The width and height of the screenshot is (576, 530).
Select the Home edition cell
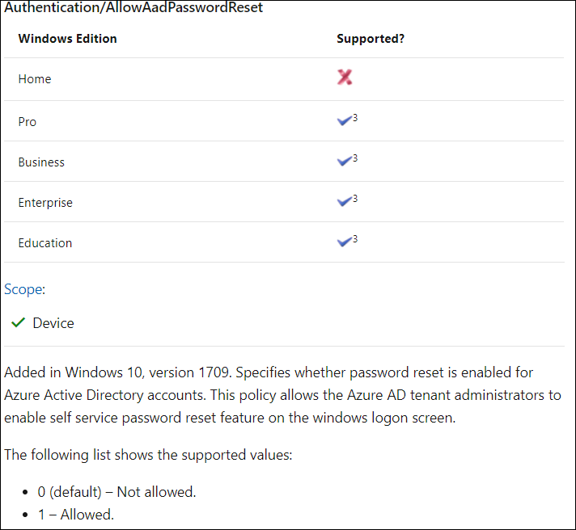pyautogui.click(x=35, y=79)
